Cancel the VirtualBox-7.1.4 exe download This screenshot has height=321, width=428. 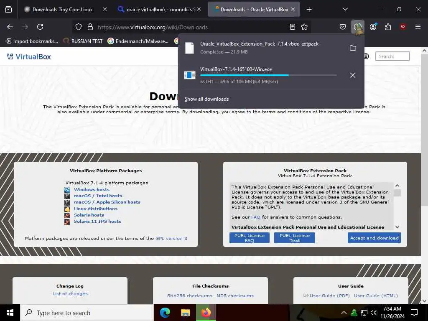pyautogui.click(x=353, y=75)
